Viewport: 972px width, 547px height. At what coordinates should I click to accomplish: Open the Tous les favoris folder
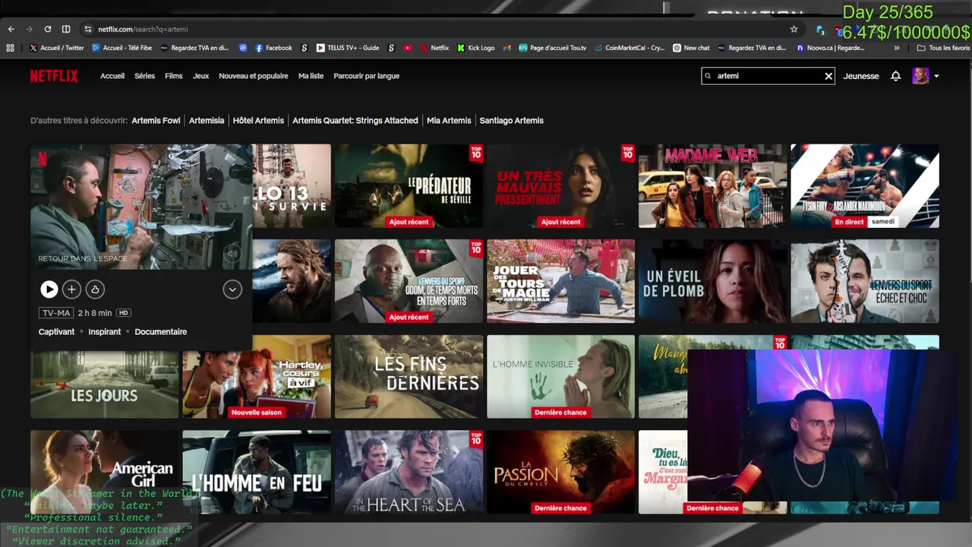click(944, 48)
